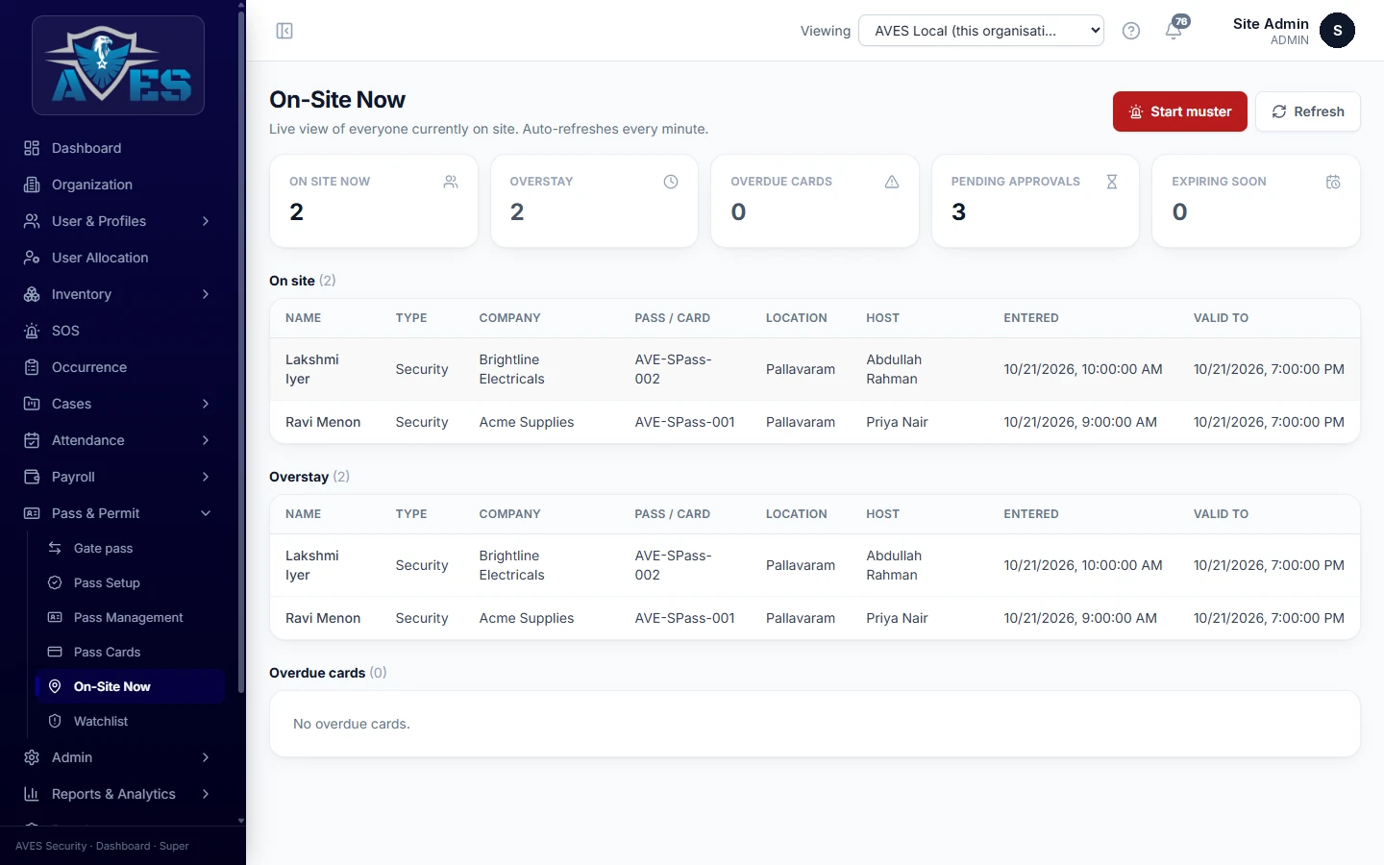Click the Watchlist shield icon
Screen dimensions: 1384x865
(x=55, y=721)
